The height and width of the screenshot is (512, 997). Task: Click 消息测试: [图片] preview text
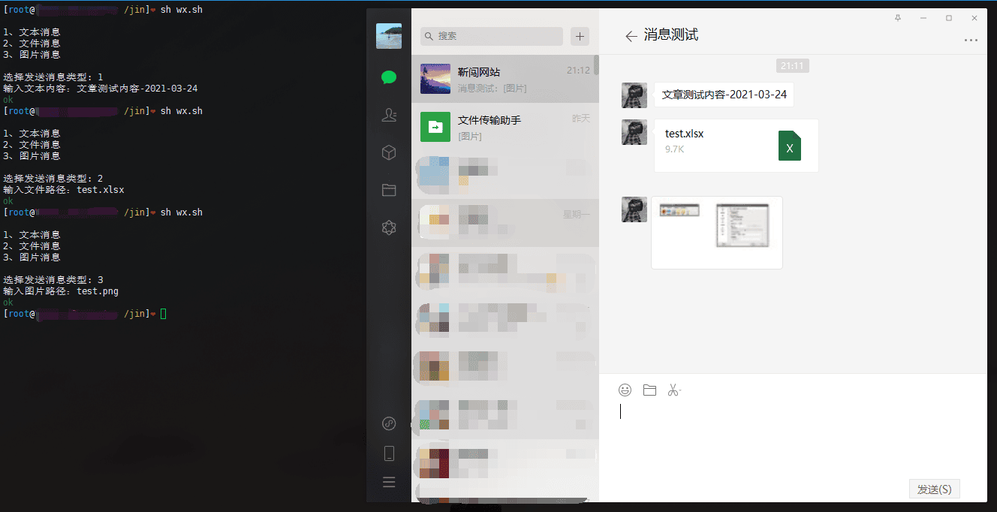[x=492, y=89]
